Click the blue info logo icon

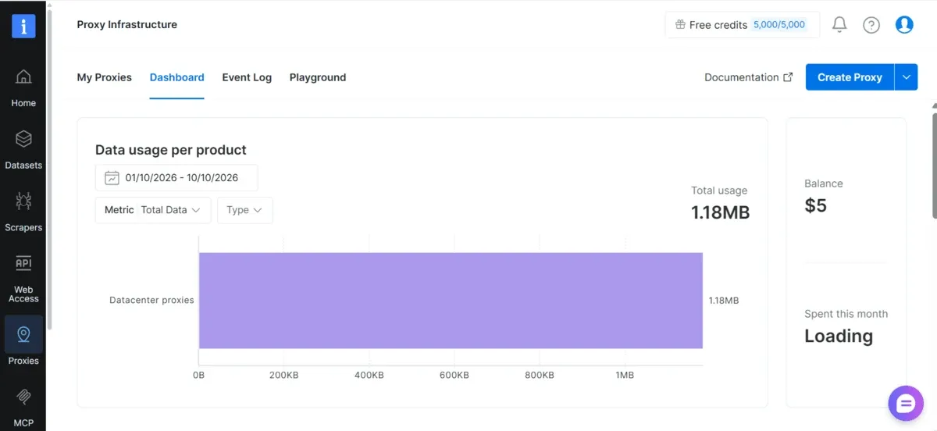[23, 25]
